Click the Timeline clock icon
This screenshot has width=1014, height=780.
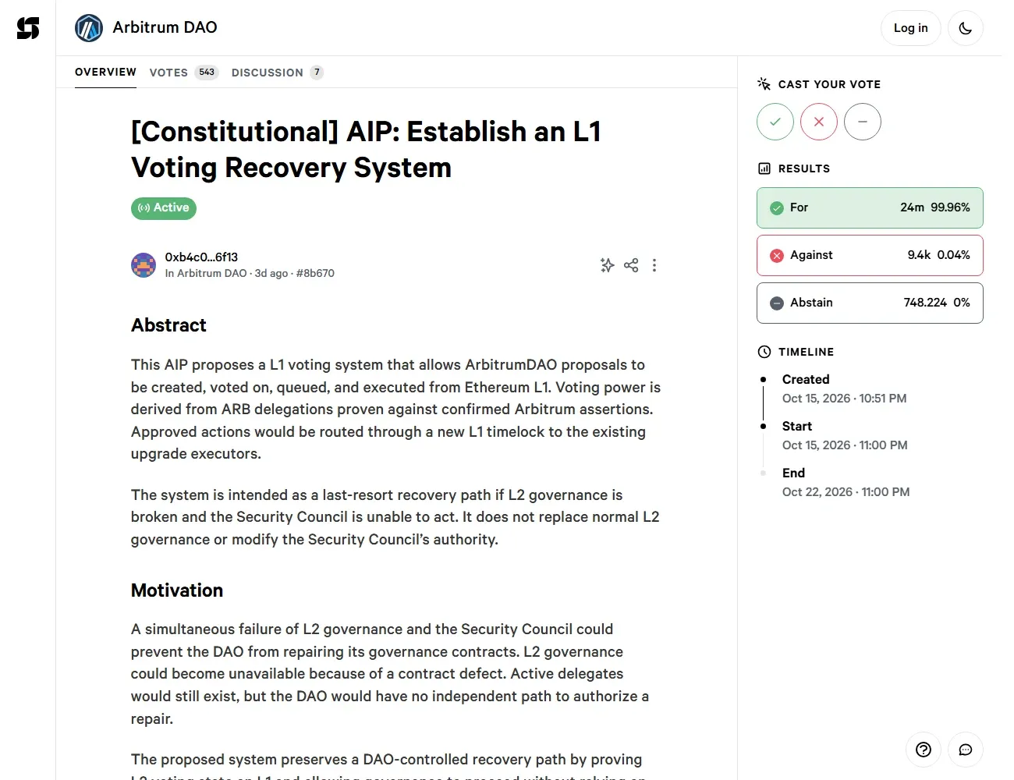[x=764, y=352]
